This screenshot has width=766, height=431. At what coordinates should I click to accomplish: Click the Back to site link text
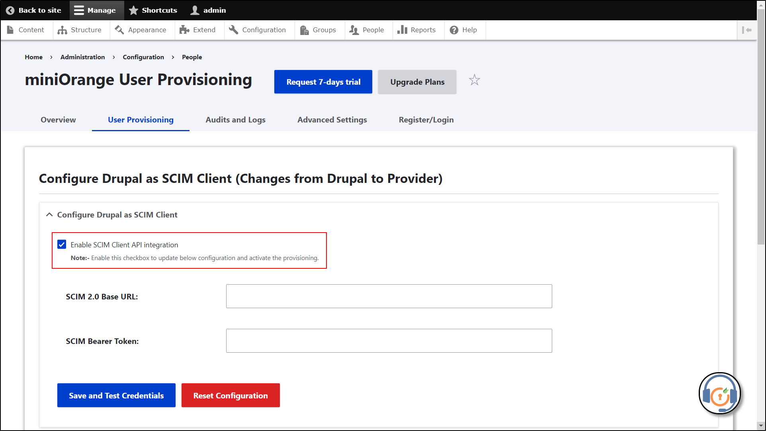(x=40, y=10)
